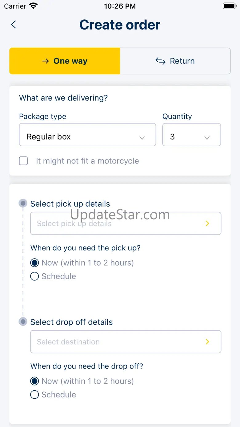The height and width of the screenshot is (427, 240).
Task: Switch to the One way tab
Action: [x=65, y=61]
